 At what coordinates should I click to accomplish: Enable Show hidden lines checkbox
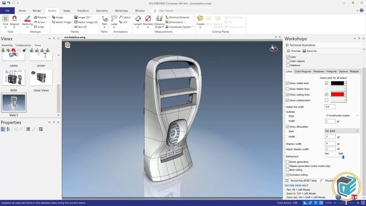click(x=288, y=89)
